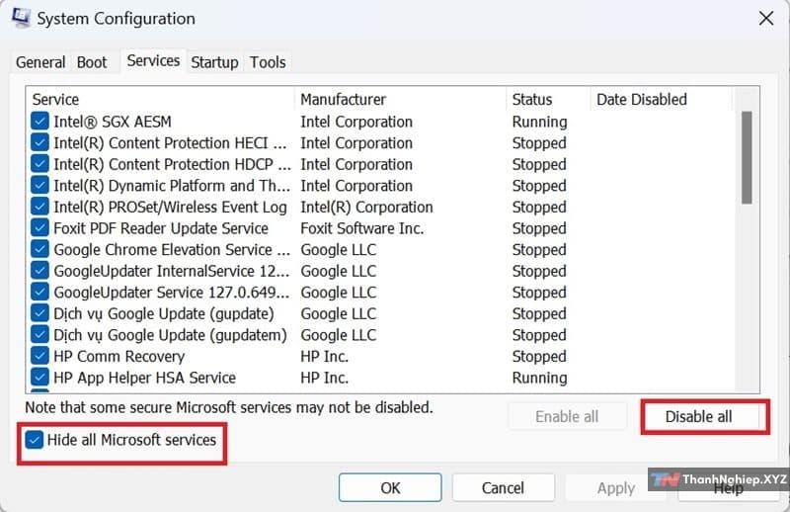Sort by the Status column header
Image resolution: width=790 pixels, height=512 pixels.
[548, 100]
